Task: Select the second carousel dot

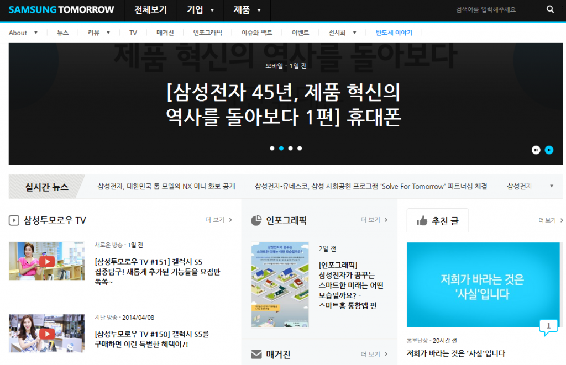Action: tap(281, 148)
